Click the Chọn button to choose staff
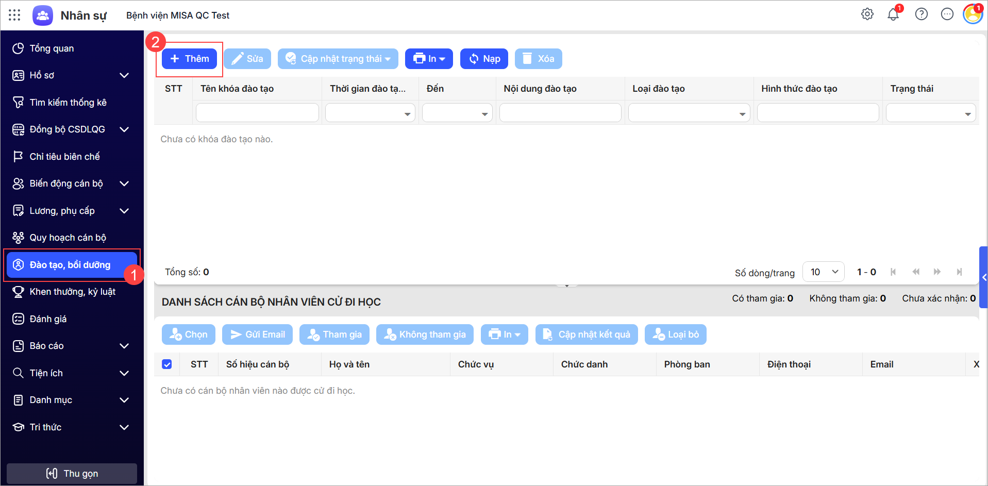Image resolution: width=988 pixels, height=486 pixels. click(189, 334)
